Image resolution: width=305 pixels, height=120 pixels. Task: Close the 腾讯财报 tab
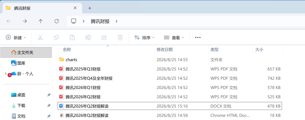[x=75, y=8]
